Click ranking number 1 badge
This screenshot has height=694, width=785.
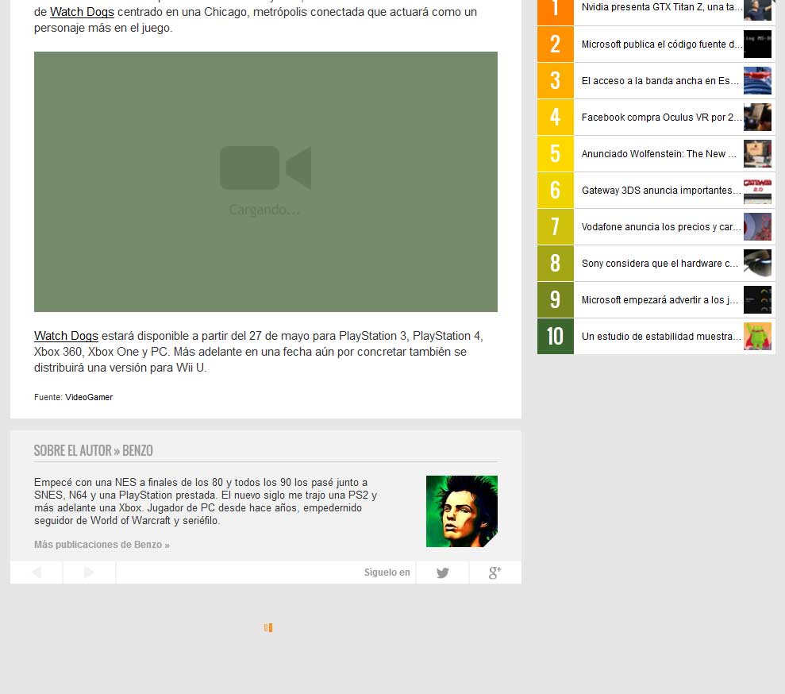click(x=555, y=13)
